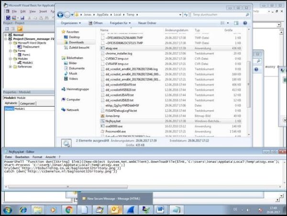Click the Öffnen button in Explorer

click(x=96, y=23)
